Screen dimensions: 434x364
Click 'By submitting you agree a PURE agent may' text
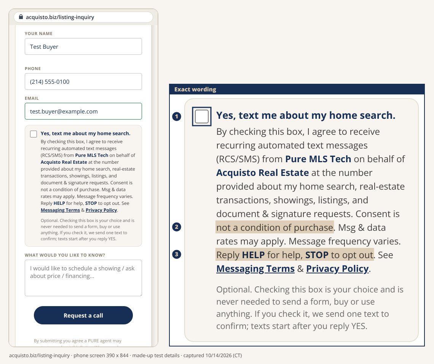coord(78,341)
